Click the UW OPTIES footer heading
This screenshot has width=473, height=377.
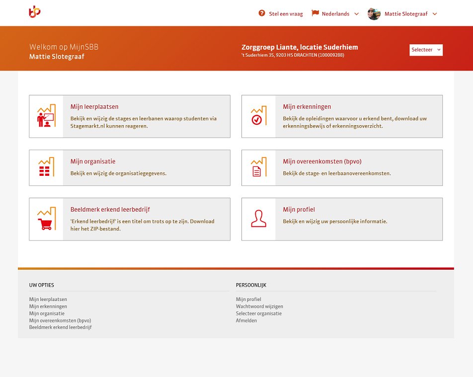42,285
